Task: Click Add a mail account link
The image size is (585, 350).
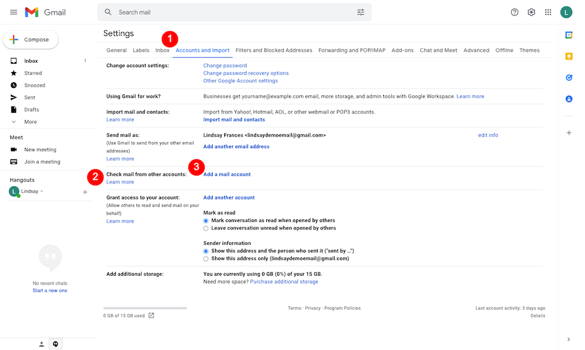Action: [227, 174]
